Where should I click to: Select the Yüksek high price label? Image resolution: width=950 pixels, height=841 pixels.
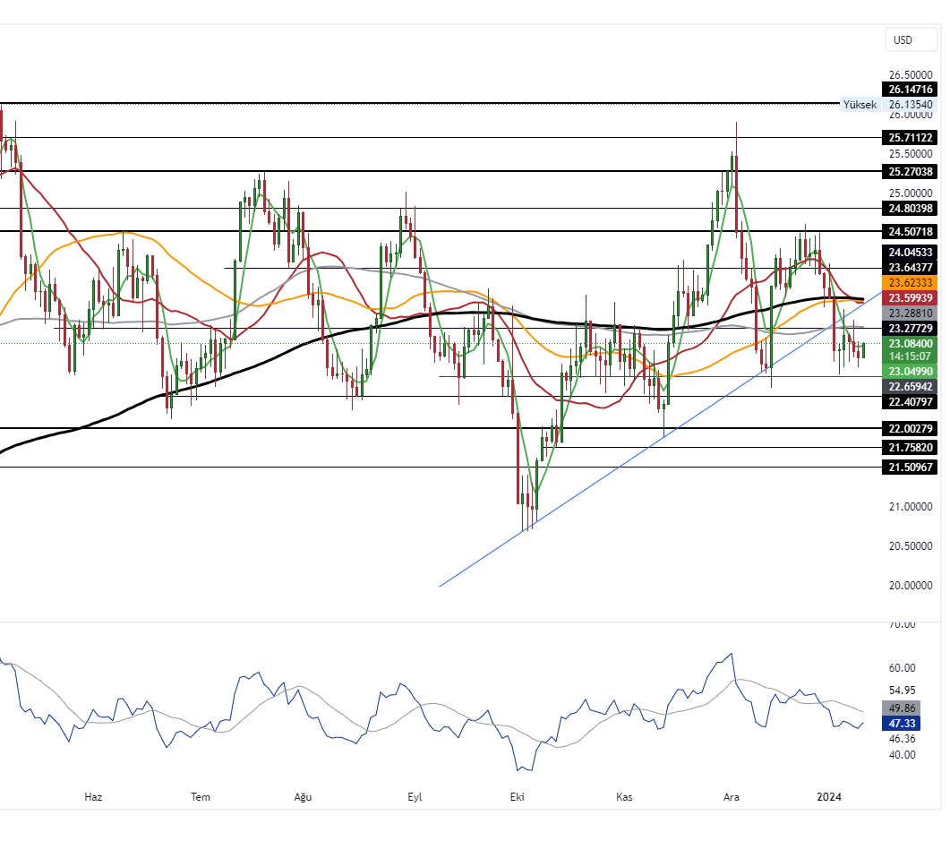pos(860,105)
